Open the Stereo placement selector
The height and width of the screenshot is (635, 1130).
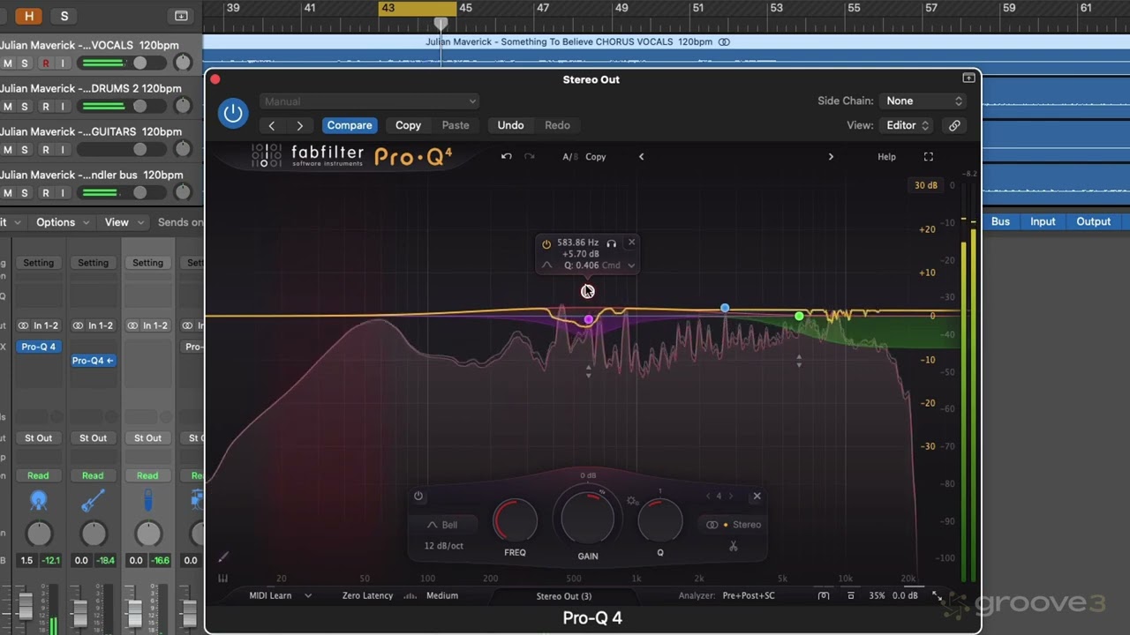coord(734,525)
